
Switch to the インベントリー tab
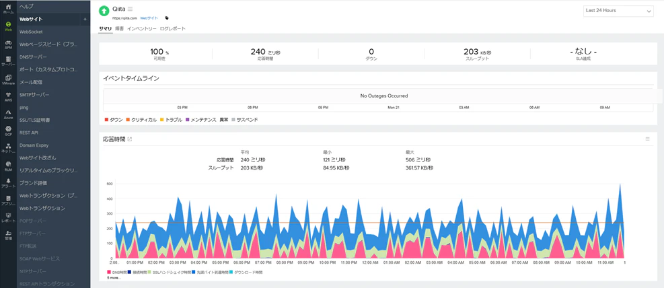(x=142, y=29)
